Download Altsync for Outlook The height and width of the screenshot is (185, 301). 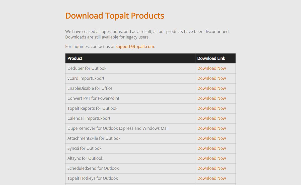[x=211, y=158]
